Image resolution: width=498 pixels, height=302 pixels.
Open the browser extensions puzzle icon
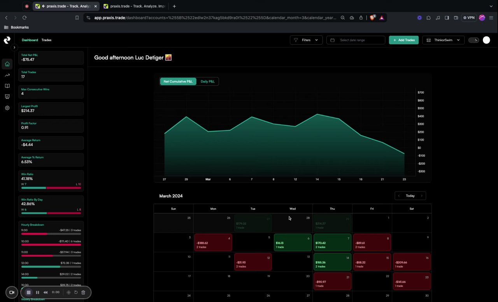point(429,18)
